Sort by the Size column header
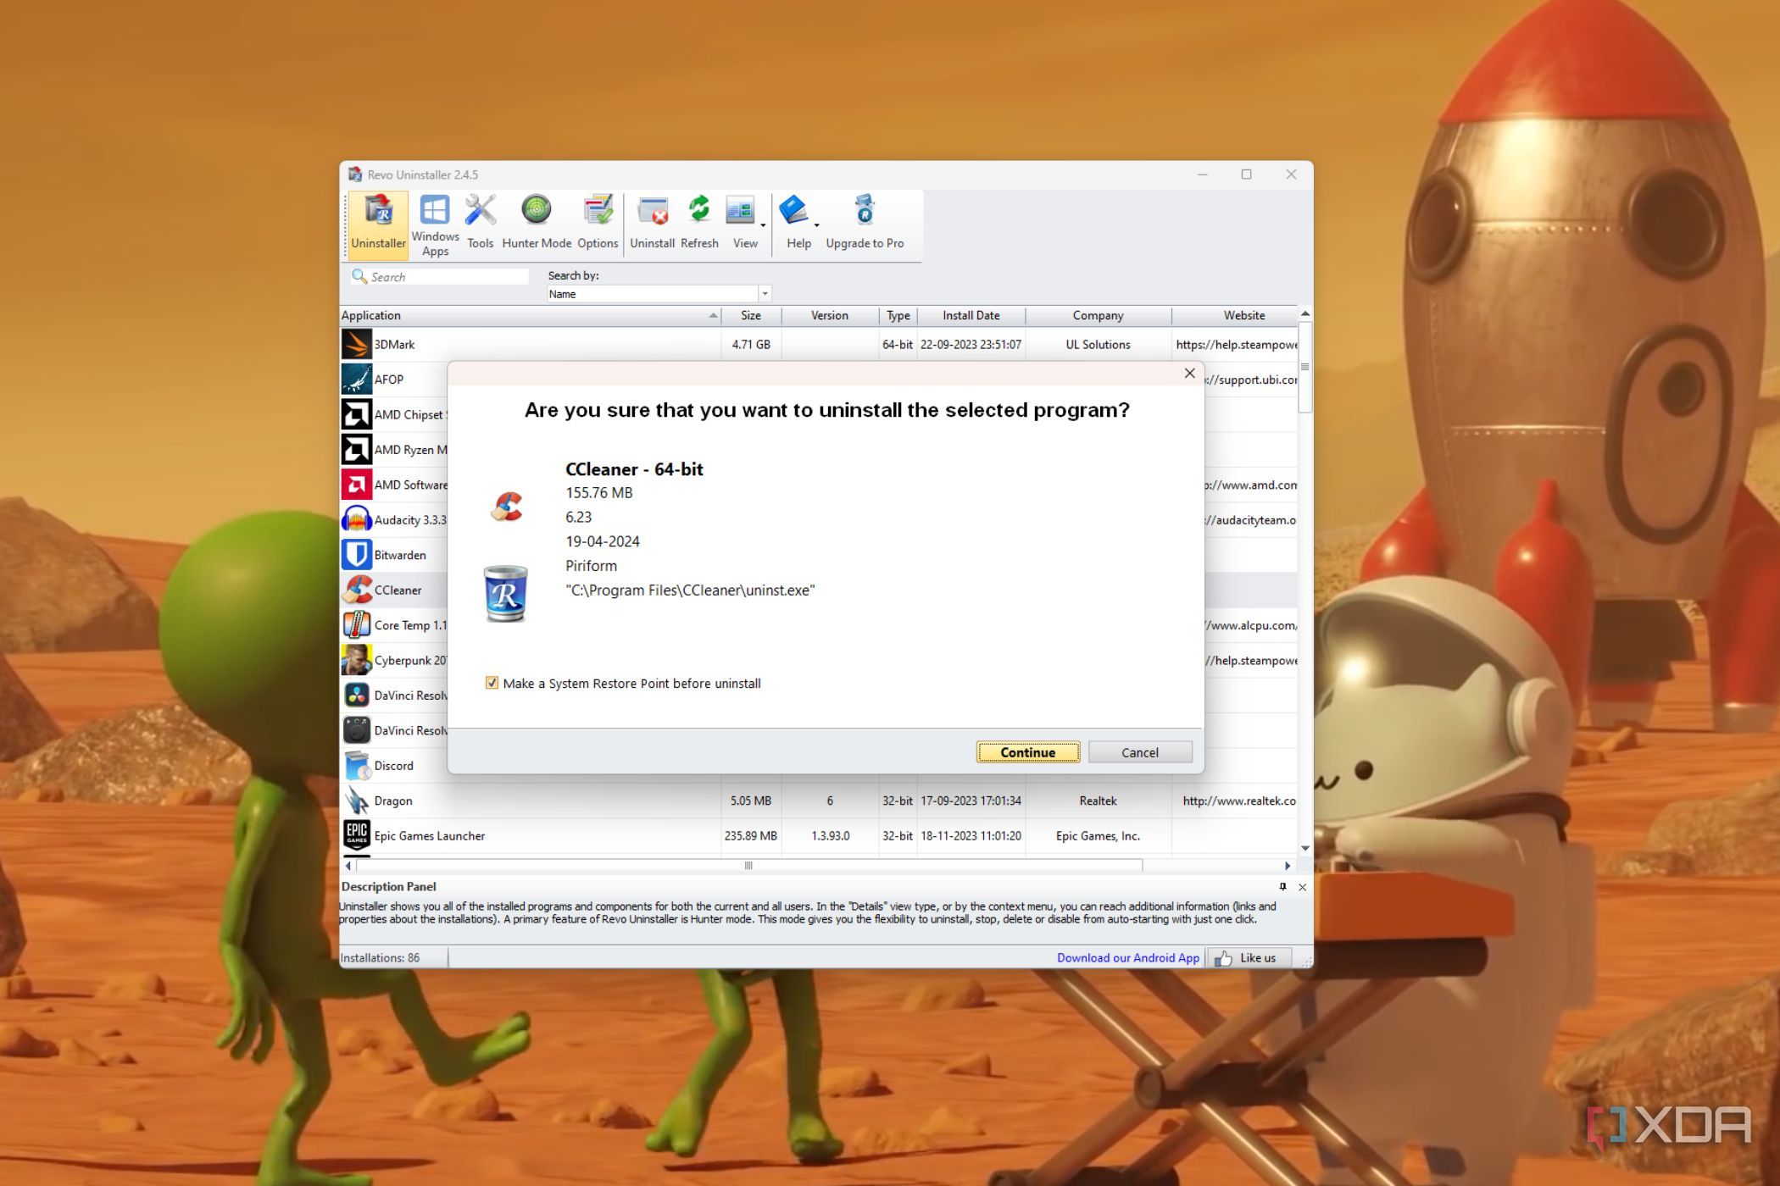The height and width of the screenshot is (1186, 1780). (x=751, y=315)
